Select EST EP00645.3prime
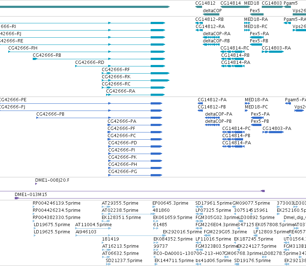Screen dimensions: 306x266 [x=170, y=203]
